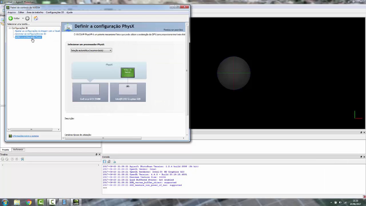
Task: Click Timeline play button
Action: click(12, 159)
